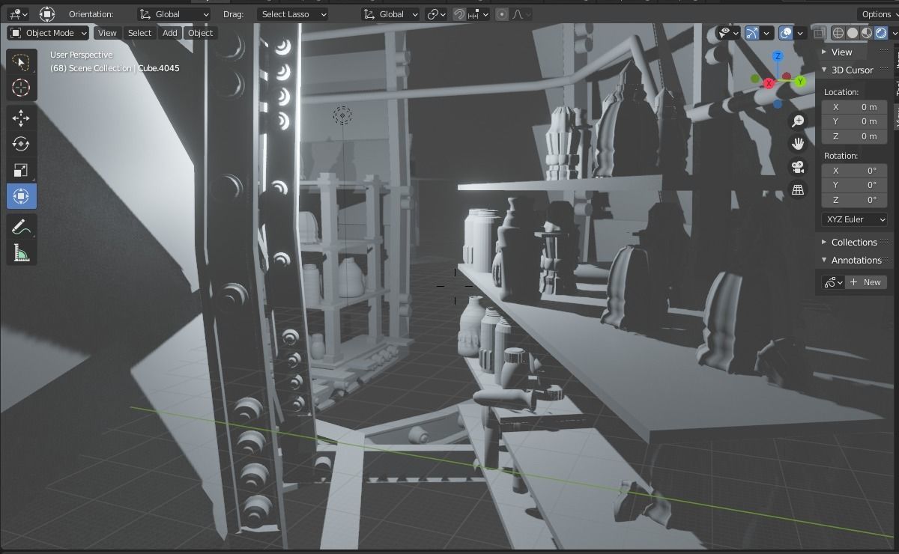Open the Drag Select Lasso dropdown
Viewport: 899px width, 554px height.
pyautogui.click(x=293, y=14)
